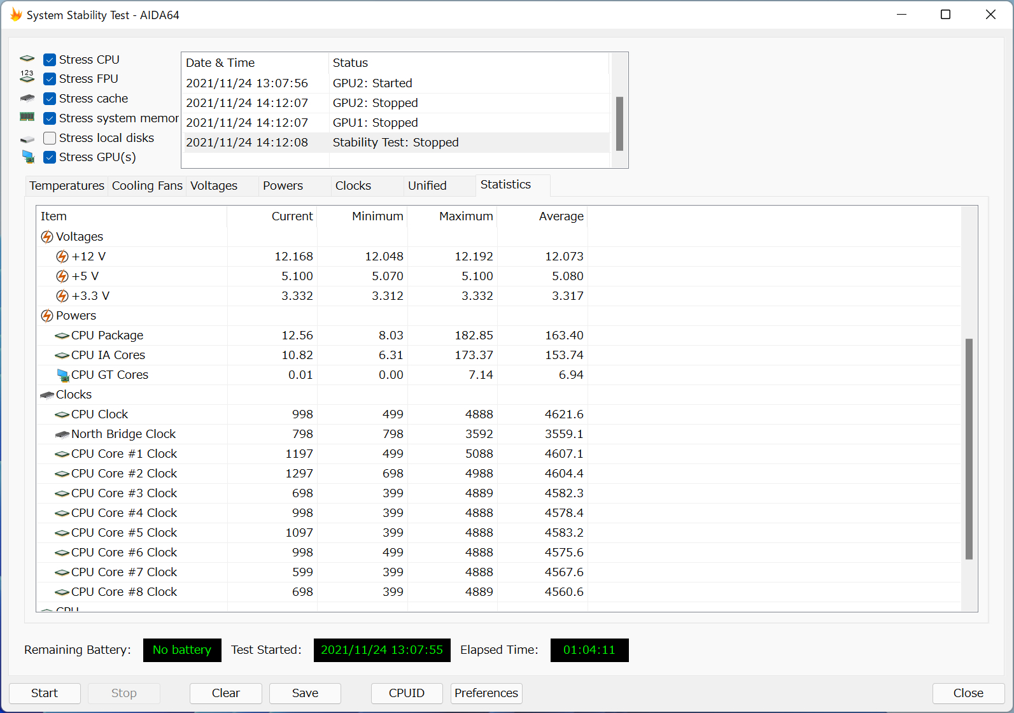Click the AIDA64 flame icon in title bar
This screenshot has width=1014, height=713.
(x=16, y=15)
